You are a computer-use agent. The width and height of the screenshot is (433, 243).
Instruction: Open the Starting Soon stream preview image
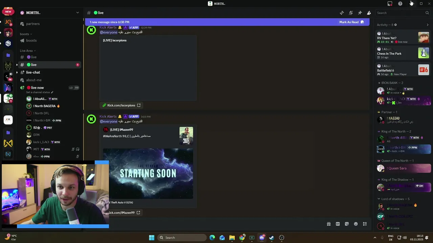click(148, 173)
